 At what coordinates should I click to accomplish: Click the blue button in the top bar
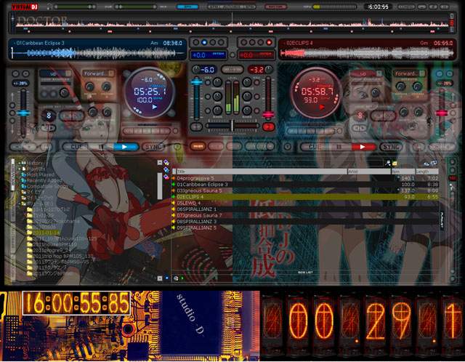point(187,7)
